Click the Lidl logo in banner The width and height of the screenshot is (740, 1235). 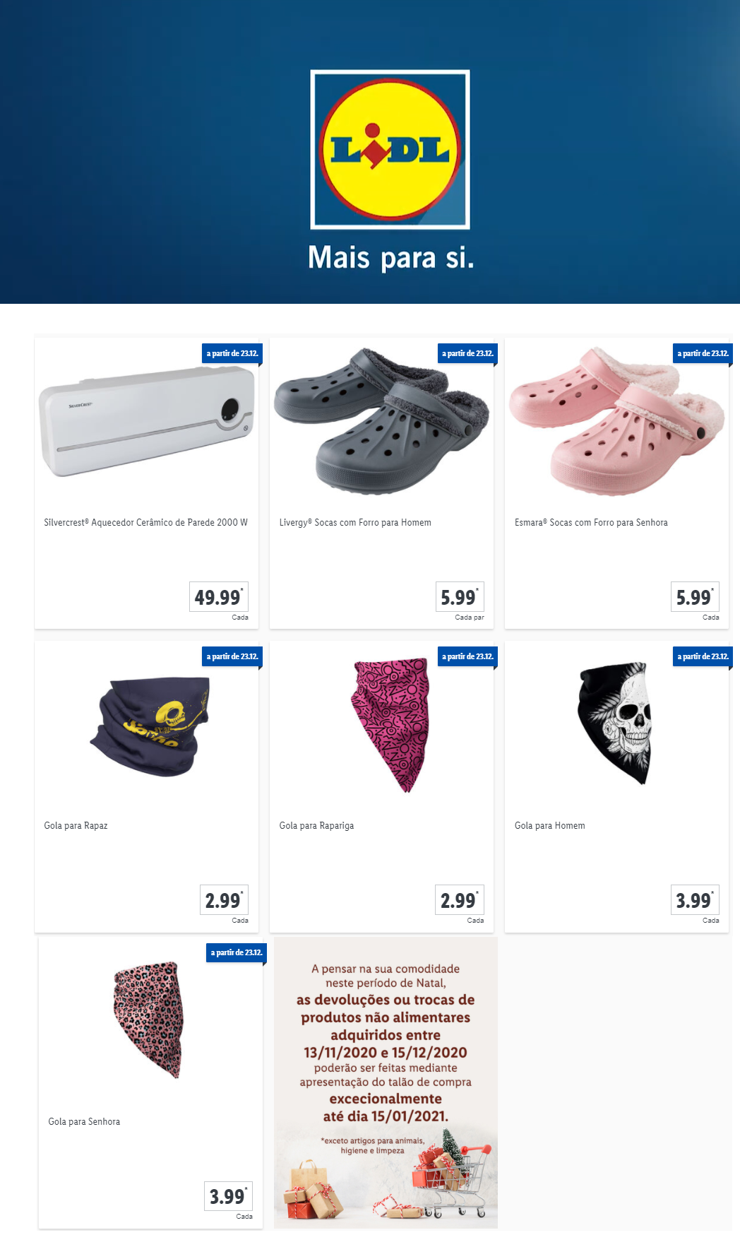(x=390, y=149)
